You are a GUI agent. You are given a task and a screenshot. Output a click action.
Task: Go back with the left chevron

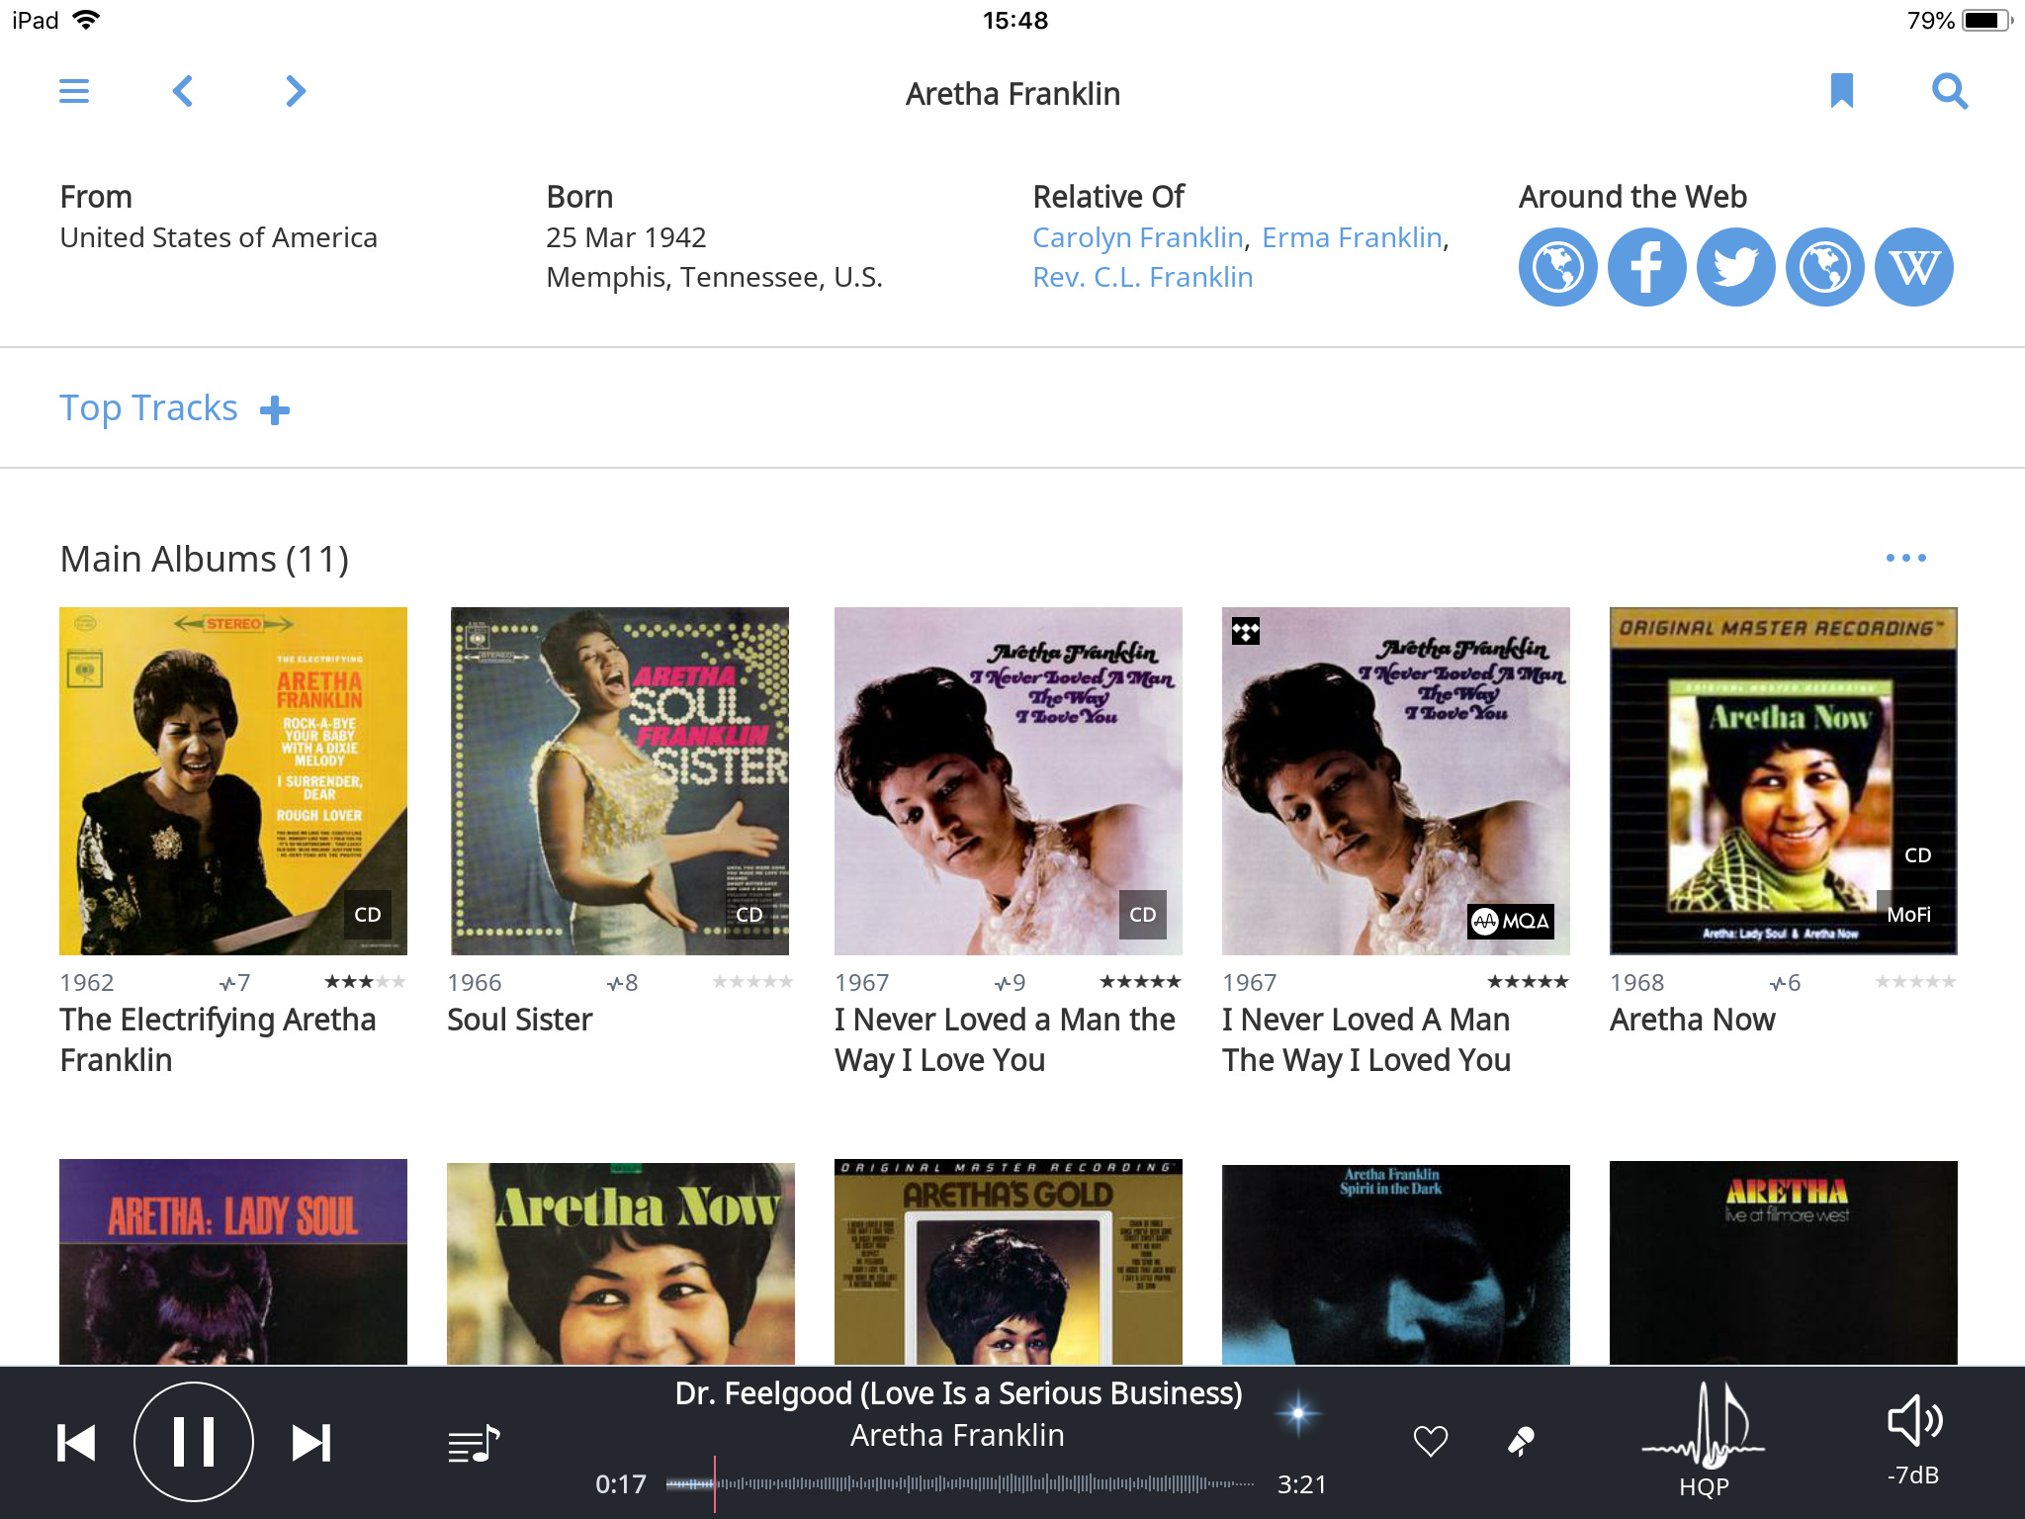183,91
